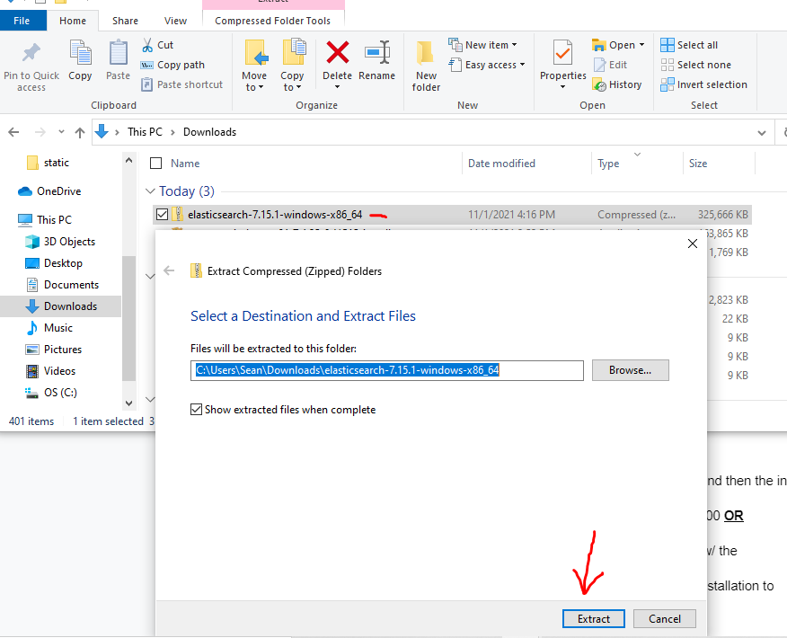
Task: Uncheck the elasticsearch zip file checkbox
Action: click(x=162, y=215)
